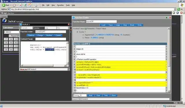Click the blue info icon on Mirage bar
The width and height of the screenshot is (185, 108).
(x=177, y=13)
